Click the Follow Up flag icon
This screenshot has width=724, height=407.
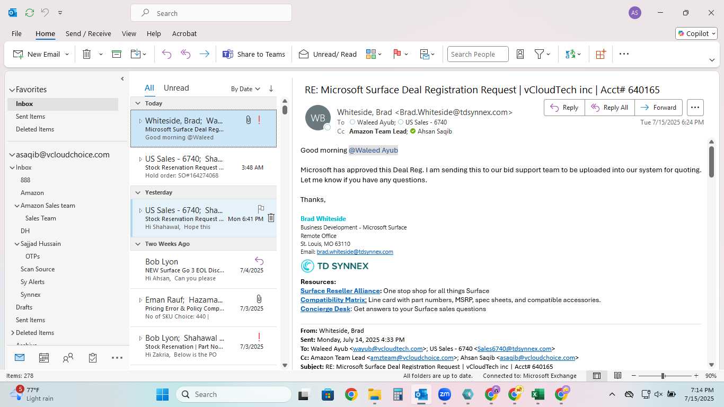click(x=397, y=54)
